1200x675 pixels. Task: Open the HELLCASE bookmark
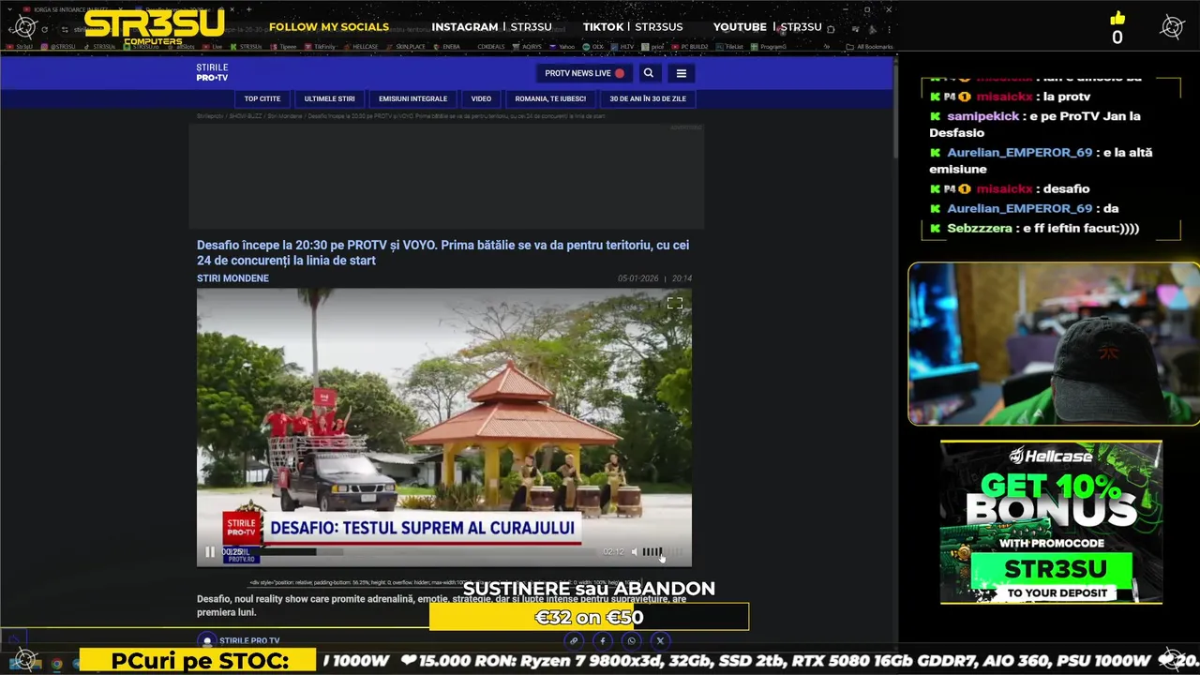pos(362,46)
